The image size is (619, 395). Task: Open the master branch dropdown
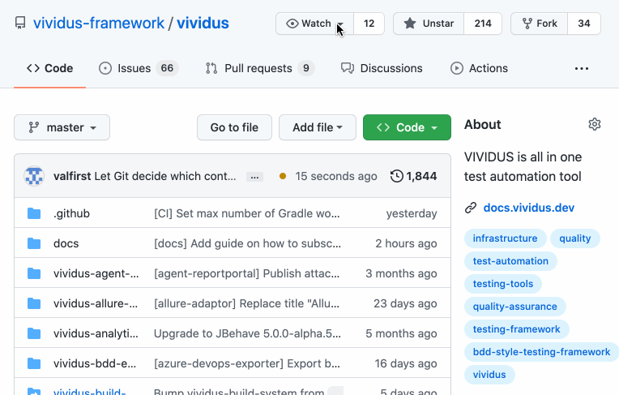point(62,127)
